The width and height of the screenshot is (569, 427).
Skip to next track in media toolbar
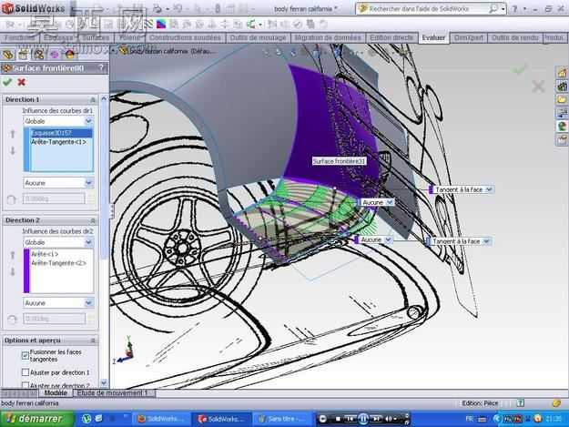(376, 419)
